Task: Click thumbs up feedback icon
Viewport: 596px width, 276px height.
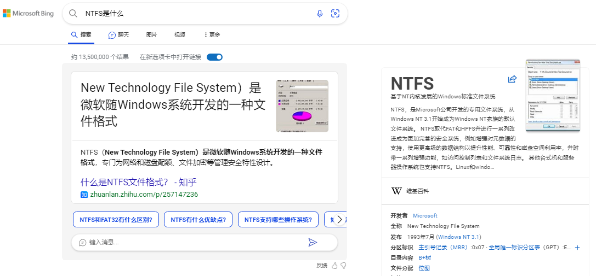Action: (334, 266)
